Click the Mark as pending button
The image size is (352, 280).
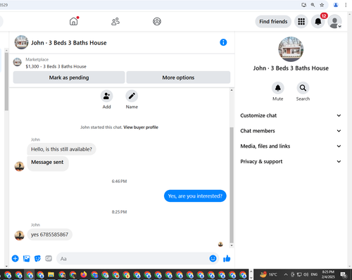click(69, 77)
